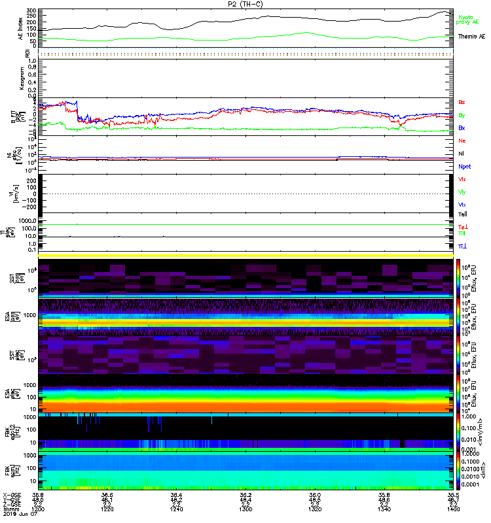
Task: Click the plot title "P2 (TH-C)"
Action: (x=245, y=4)
